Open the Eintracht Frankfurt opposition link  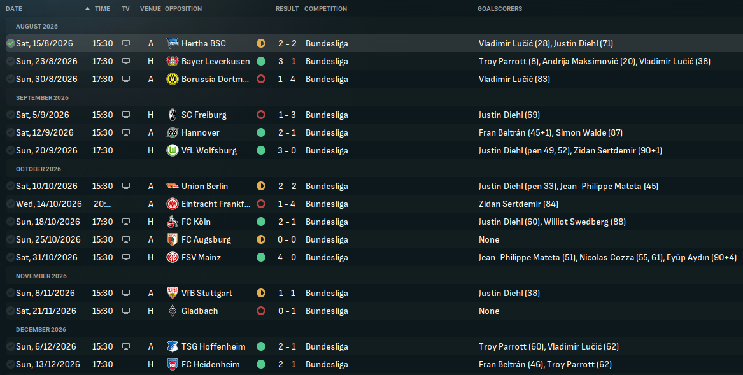[x=216, y=204]
